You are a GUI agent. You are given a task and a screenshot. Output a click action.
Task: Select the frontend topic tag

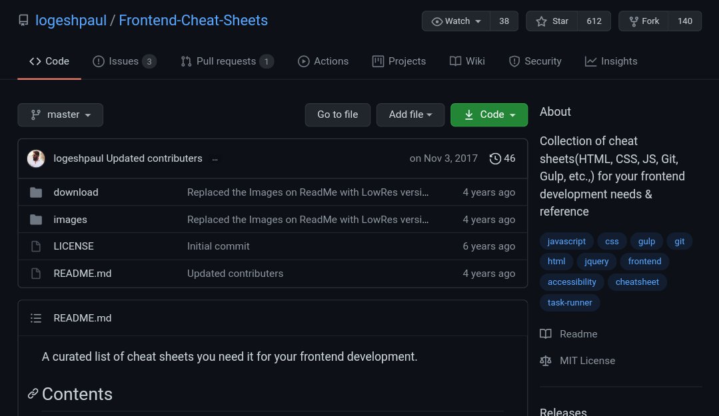click(645, 262)
